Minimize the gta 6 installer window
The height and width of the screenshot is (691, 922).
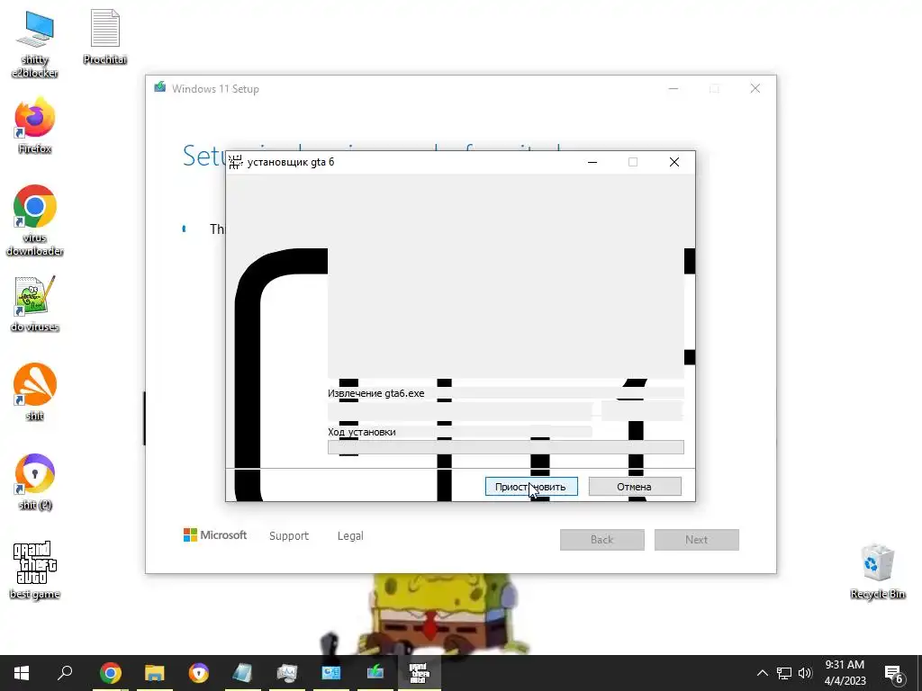point(592,162)
